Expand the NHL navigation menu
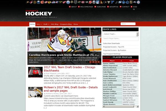Viewport: 166px width, 111px height. pos(39,24)
